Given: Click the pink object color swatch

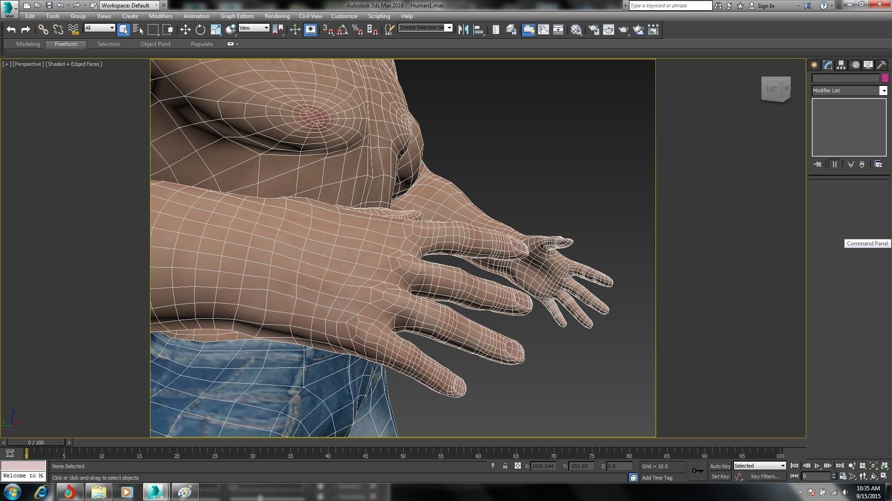Looking at the screenshot, I should (x=885, y=78).
